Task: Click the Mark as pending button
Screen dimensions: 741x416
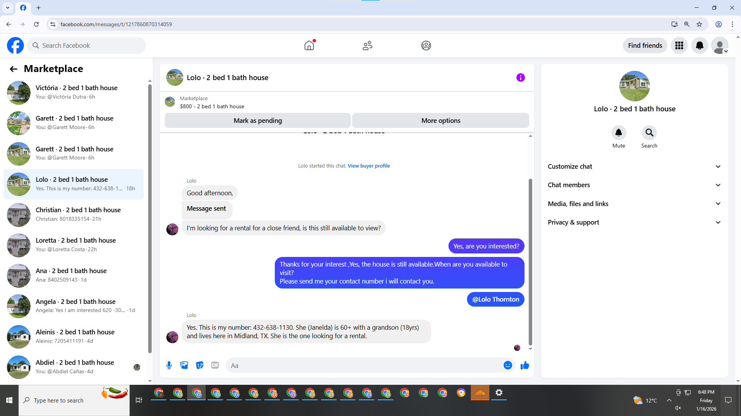Action: pos(257,121)
